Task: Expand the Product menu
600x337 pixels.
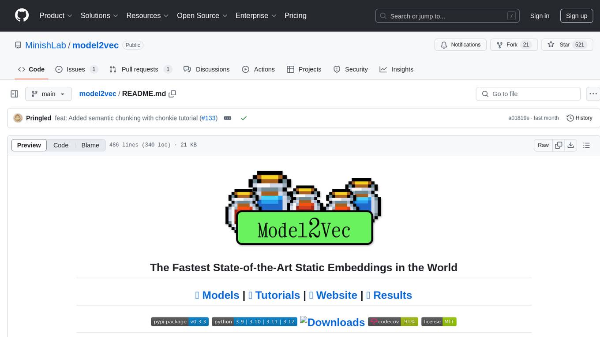Action: click(56, 15)
